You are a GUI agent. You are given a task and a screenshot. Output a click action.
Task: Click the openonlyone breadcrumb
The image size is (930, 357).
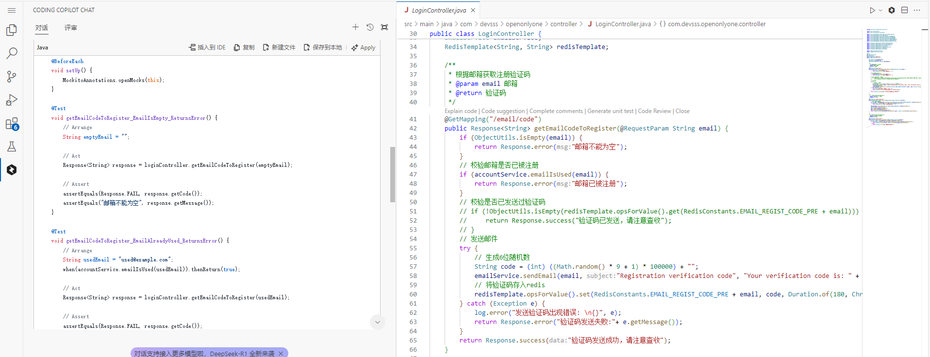524,24
